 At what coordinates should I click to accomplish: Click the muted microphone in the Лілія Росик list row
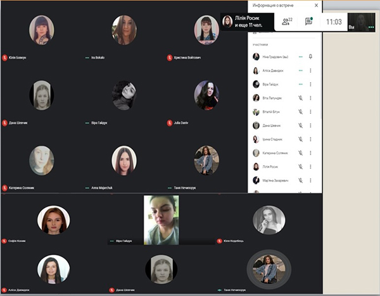[300, 167]
